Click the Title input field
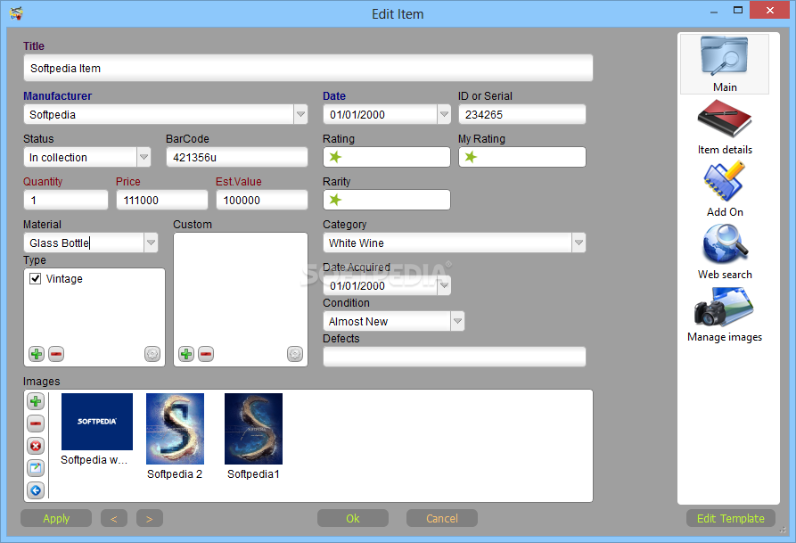The height and width of the screenshot is (543, 796). (x=308, y=68)
